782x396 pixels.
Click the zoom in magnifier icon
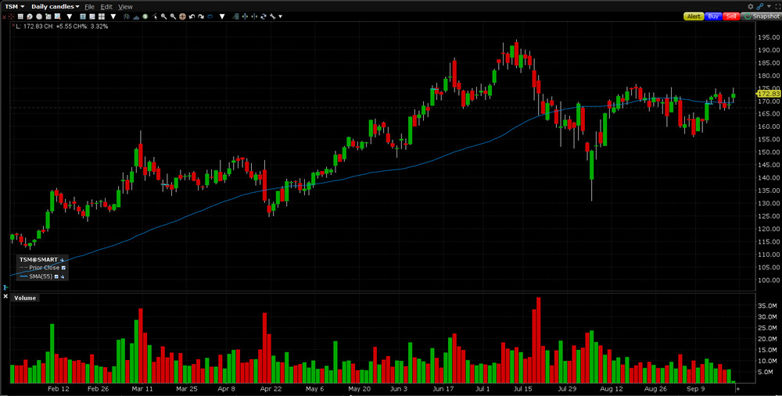[163, 16]
